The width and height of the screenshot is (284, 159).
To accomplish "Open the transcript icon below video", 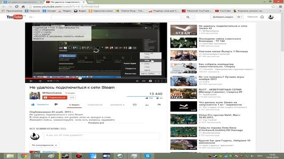I will pos(134,105).
